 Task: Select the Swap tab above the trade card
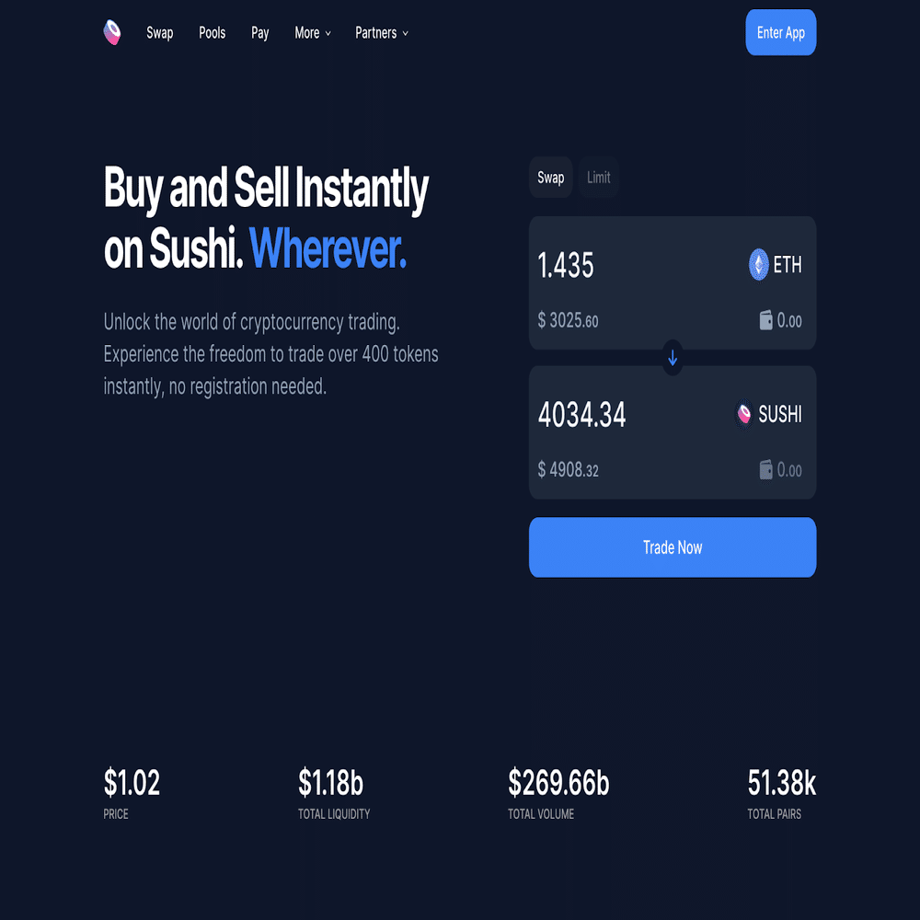(x=550, y=178)
